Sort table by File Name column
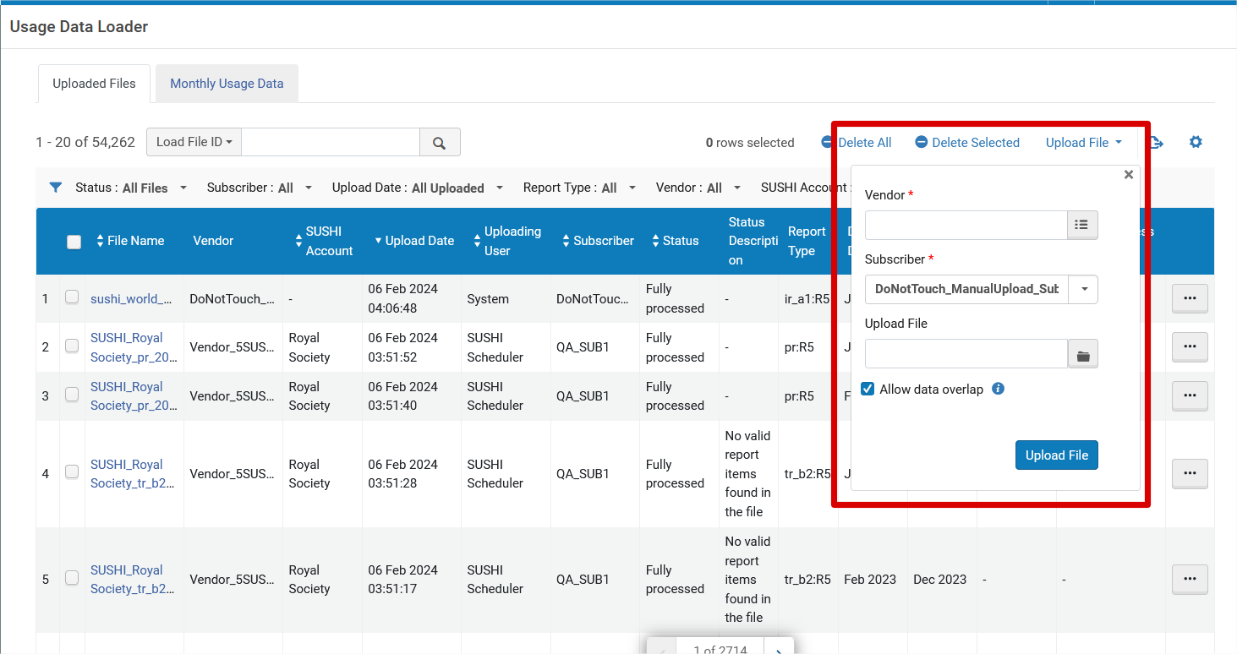Screen dimensions: 1237x654 [x=130, y=241]
